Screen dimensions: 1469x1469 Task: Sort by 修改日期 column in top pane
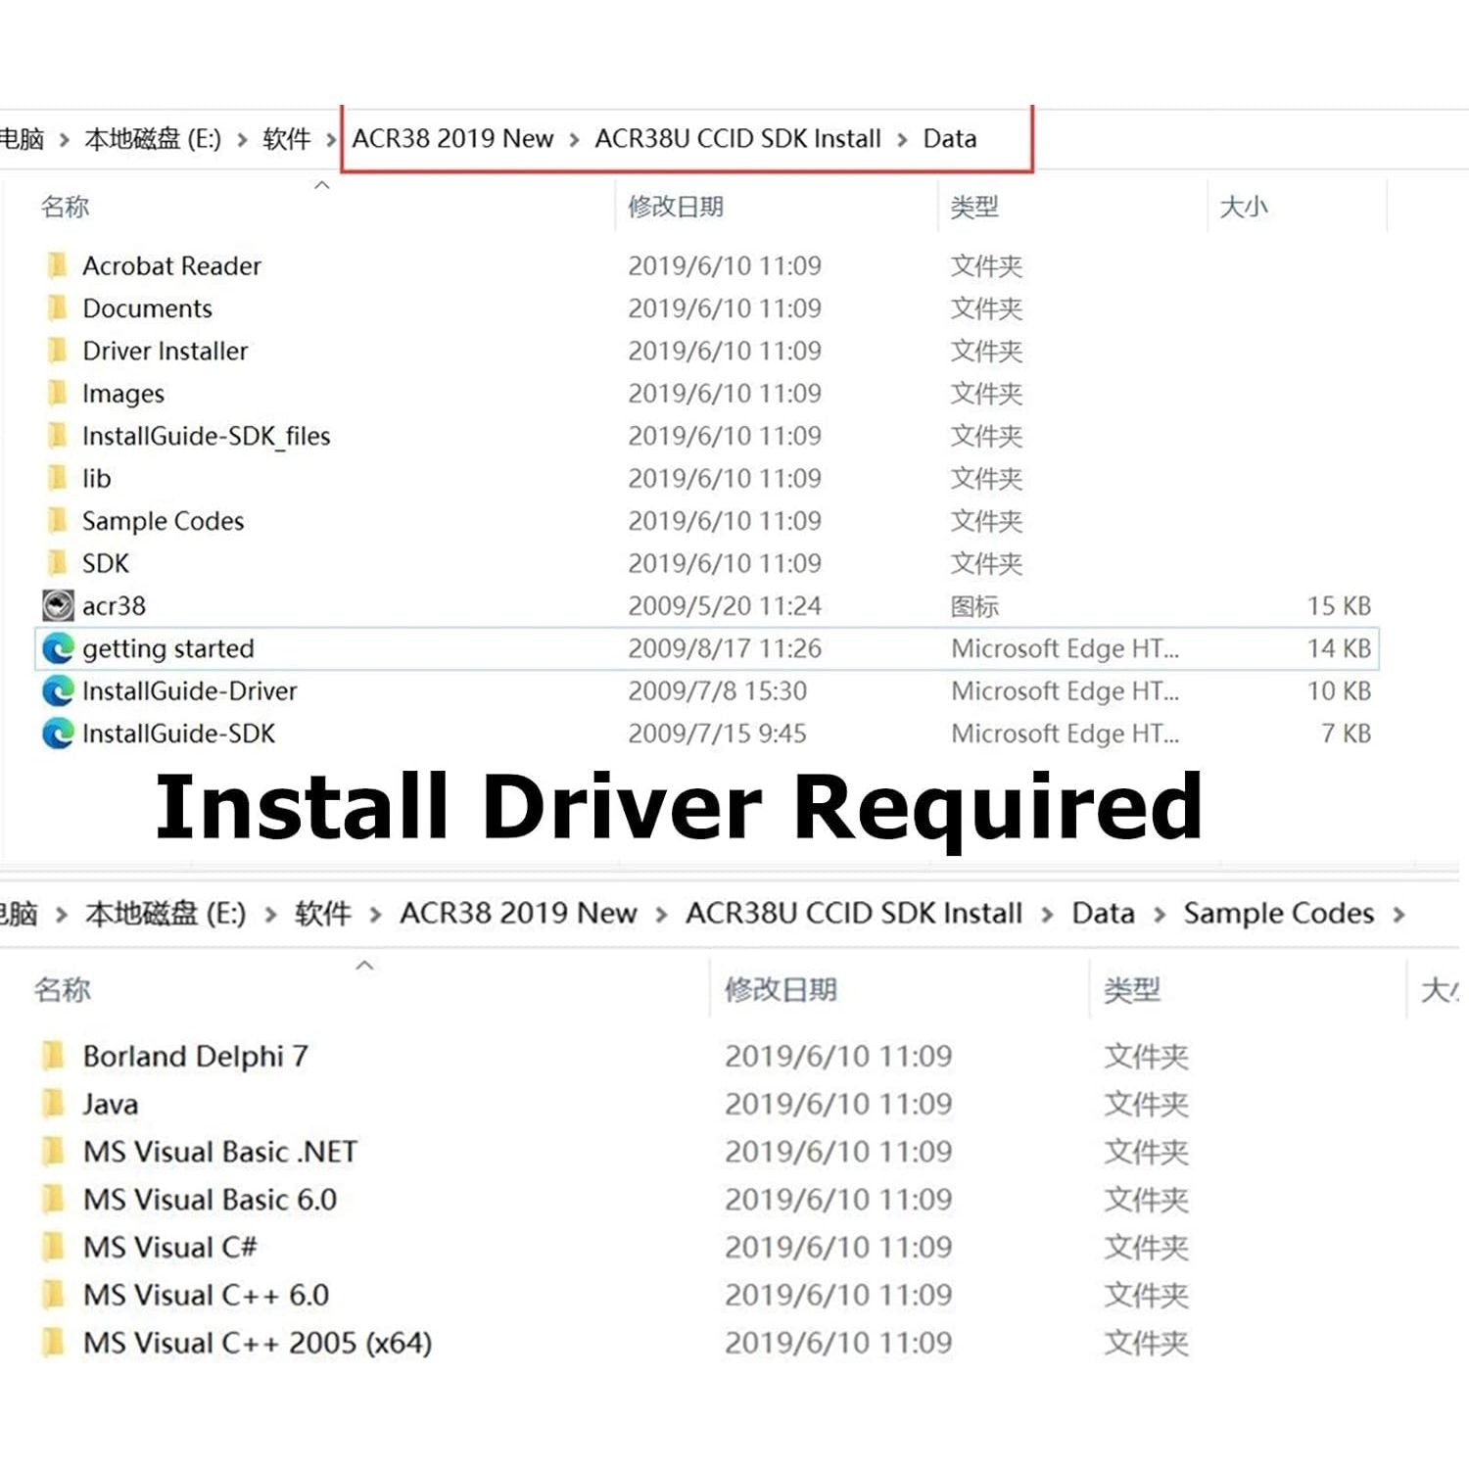(x=676, y=207)
